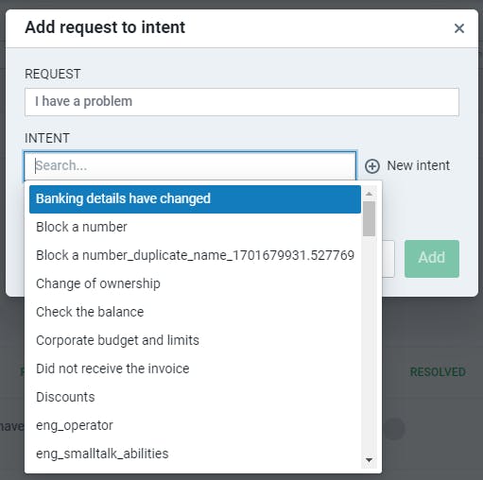Click the dropdown scrollbar down arrow
The height and width of the screenshot is (480, 483).
(369, 460)
